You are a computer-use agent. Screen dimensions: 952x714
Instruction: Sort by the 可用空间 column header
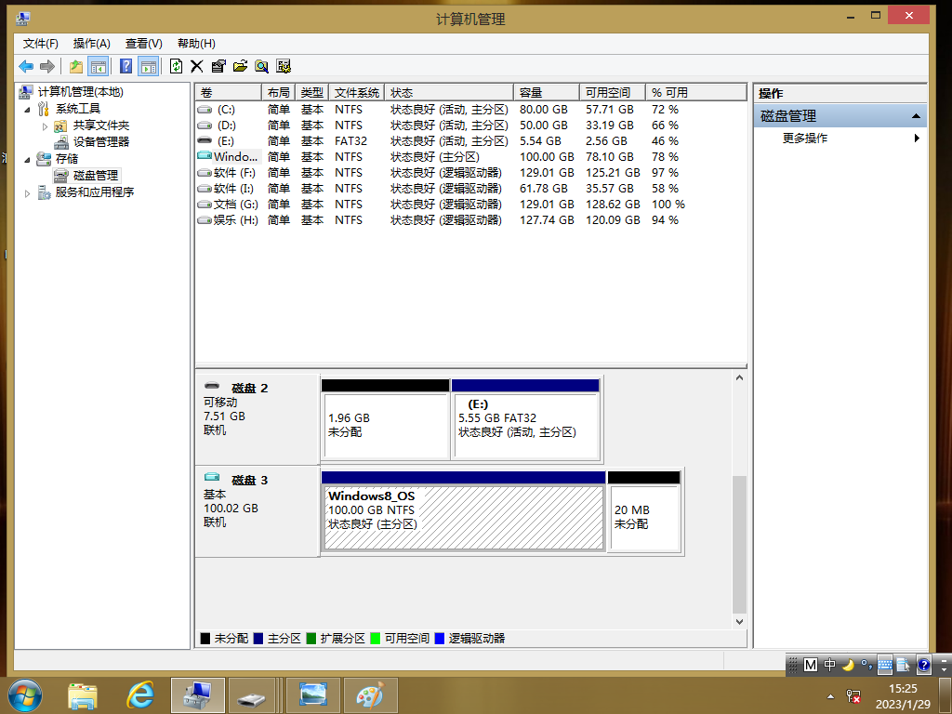point(612,92)
